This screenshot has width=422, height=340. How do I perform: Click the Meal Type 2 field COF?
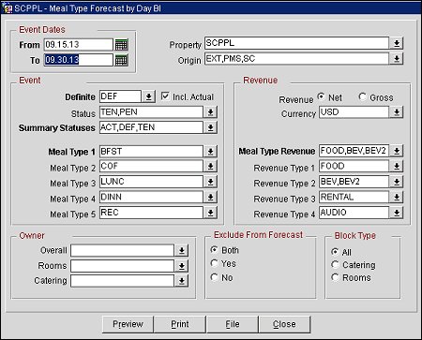point(151,167)
